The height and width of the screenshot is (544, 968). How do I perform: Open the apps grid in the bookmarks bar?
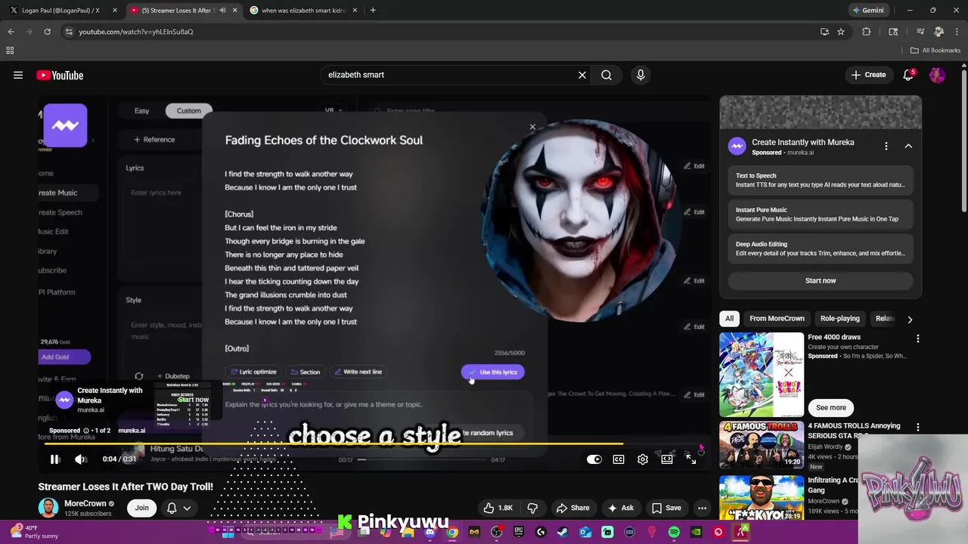point(10,51)
